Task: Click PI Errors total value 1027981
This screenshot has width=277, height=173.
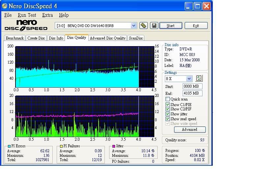Action: tap(42, 160)
